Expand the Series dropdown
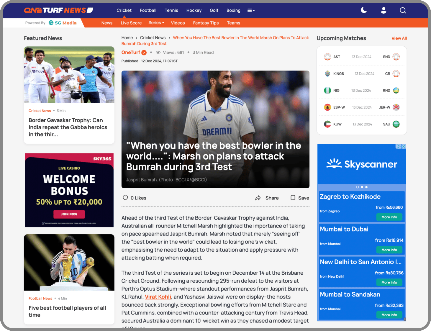This screenshot has width=431, height=331. pyautogui.click(x=156, y=23)
